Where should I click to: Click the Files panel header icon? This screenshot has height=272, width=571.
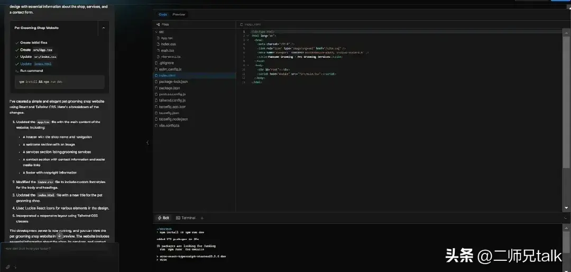(x=158, y=24)
